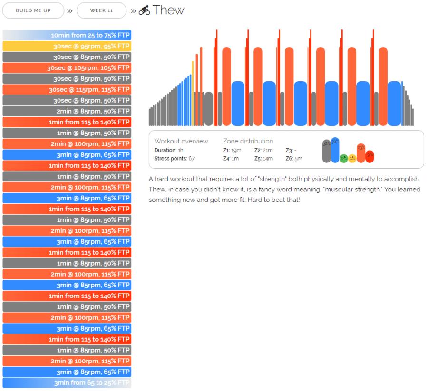Select the 10min warmup from 25 to 75% FTP

pyautogui.click(x=67, y=35)
